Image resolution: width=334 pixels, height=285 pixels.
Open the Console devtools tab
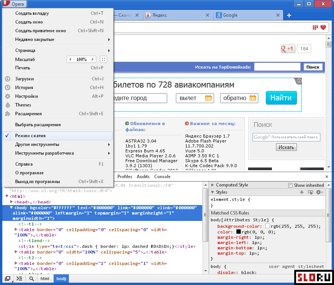coord(162,177)
